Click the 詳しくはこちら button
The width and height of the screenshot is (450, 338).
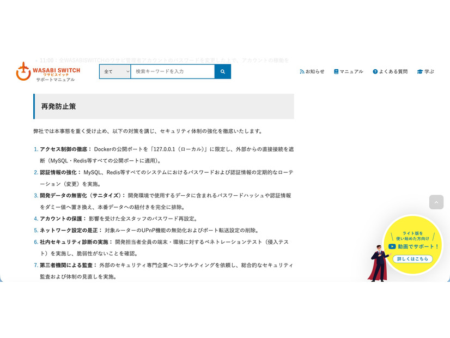pos(412,259)
